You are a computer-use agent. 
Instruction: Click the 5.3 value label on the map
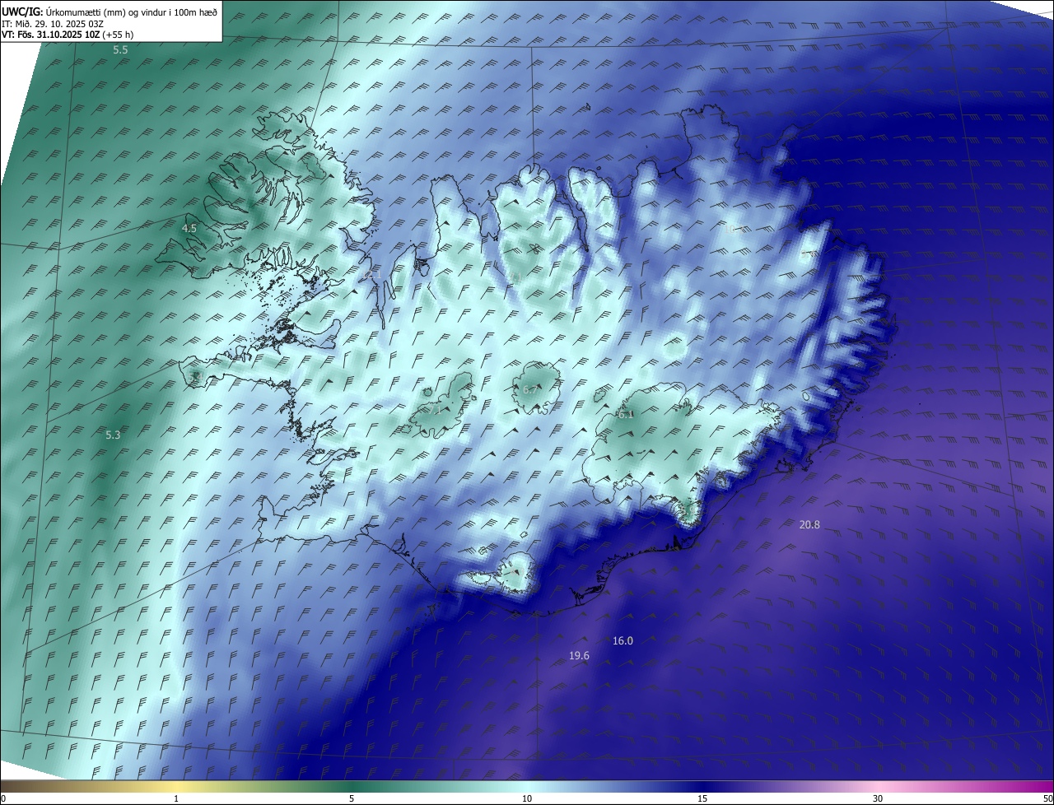tap(114, 435)
